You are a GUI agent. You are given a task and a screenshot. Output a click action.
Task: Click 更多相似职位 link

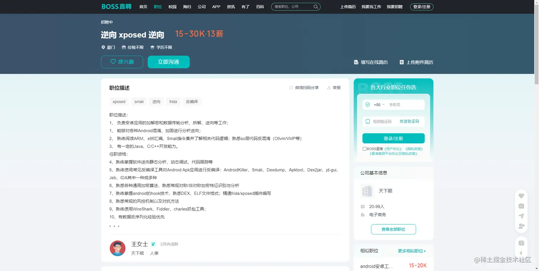412,251
